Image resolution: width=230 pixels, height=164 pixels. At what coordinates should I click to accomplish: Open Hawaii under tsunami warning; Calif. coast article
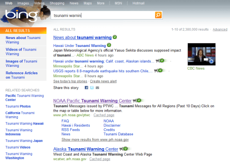click(x=104, y=61)
